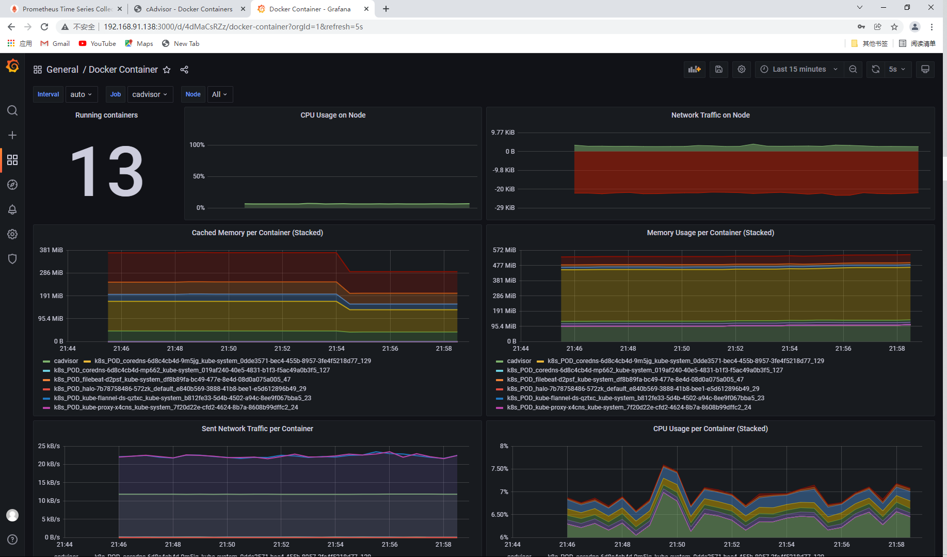The width and height of the screenshot is (947, 557).
Task: Open Sent Network Traffic per Container title
Action: coord(258,429)
